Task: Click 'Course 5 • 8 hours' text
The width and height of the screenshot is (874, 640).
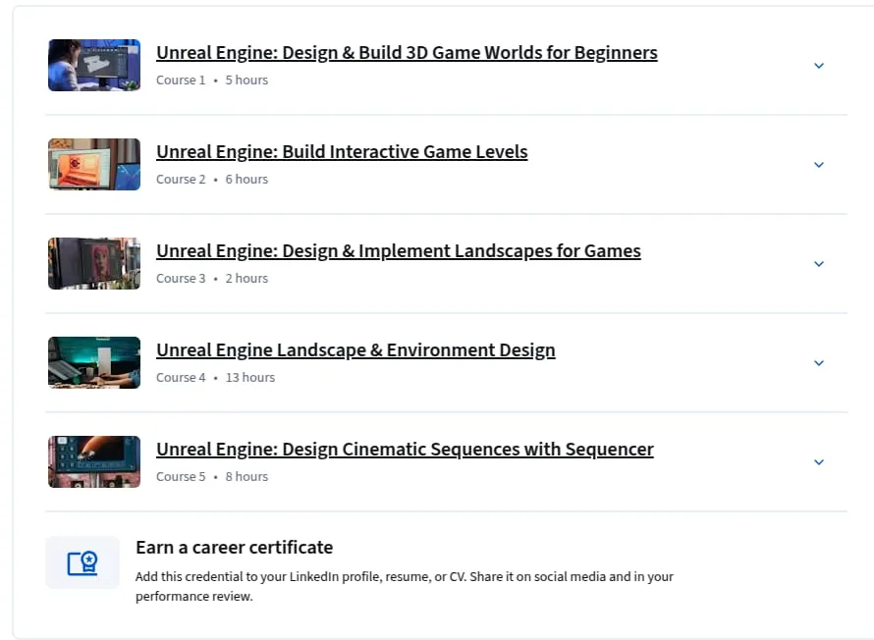Action: tap(212, 477)
